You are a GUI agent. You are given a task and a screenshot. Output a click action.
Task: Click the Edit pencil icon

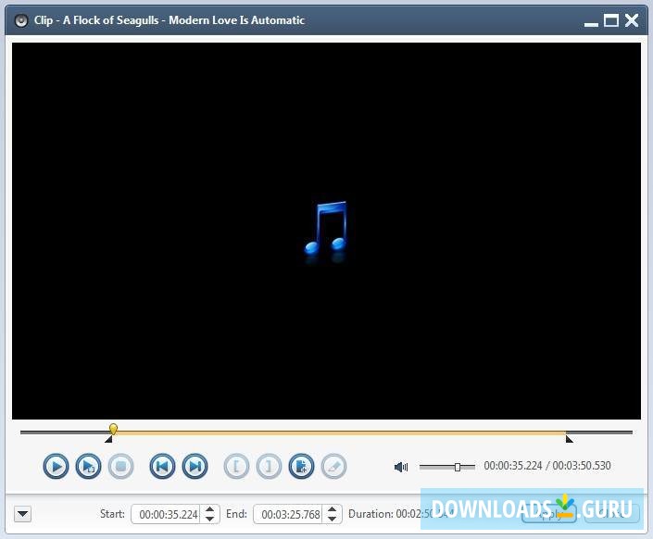pos(334,466)
